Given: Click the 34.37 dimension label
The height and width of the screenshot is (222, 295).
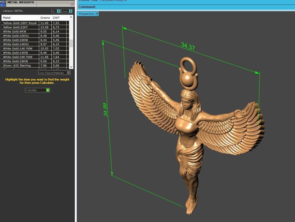Looking at the screenshot, I should pyautogui.click(x=188, y=46).
